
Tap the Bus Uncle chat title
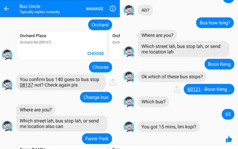[x=30, y=6]
